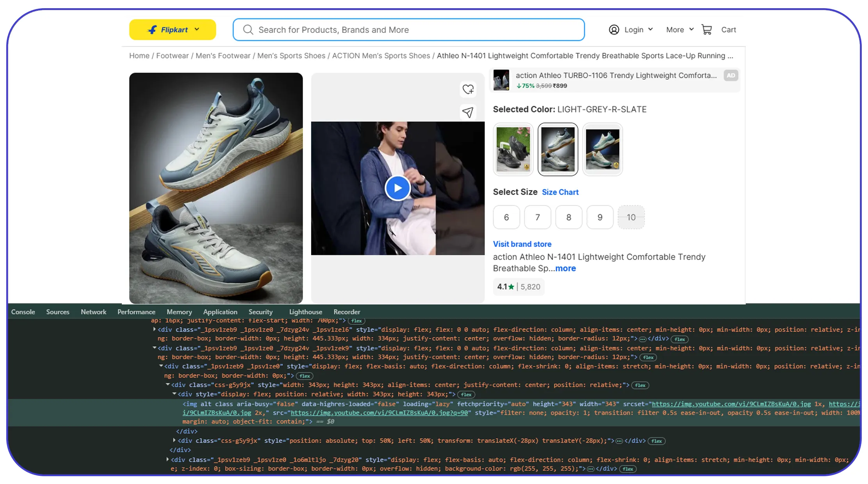Switch to DevTools Console tab
This screenshot has width=868, height=484.
[23, 312]
